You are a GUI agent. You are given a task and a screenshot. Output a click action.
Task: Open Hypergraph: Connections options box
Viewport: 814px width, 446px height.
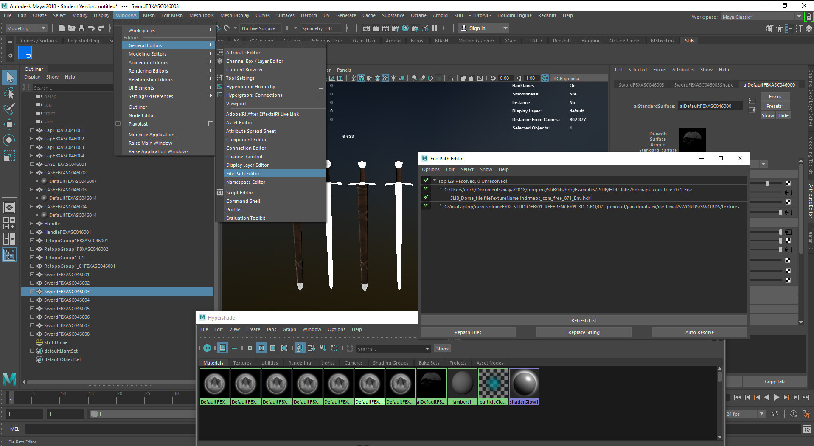point(321,95)
